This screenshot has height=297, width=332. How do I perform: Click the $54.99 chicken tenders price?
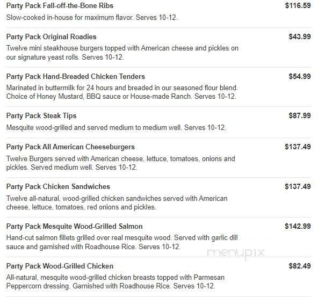(300, 77)
